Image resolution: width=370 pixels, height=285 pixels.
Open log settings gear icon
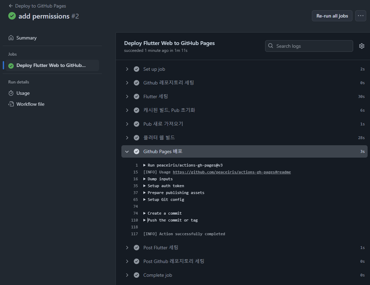[361, 46]
